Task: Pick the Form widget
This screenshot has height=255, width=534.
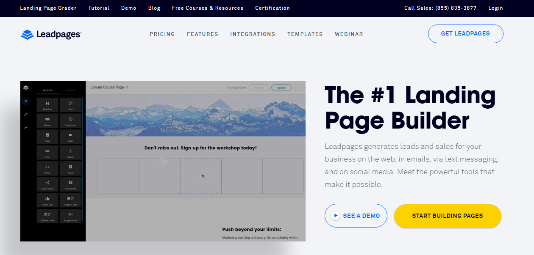Action: 70,168
